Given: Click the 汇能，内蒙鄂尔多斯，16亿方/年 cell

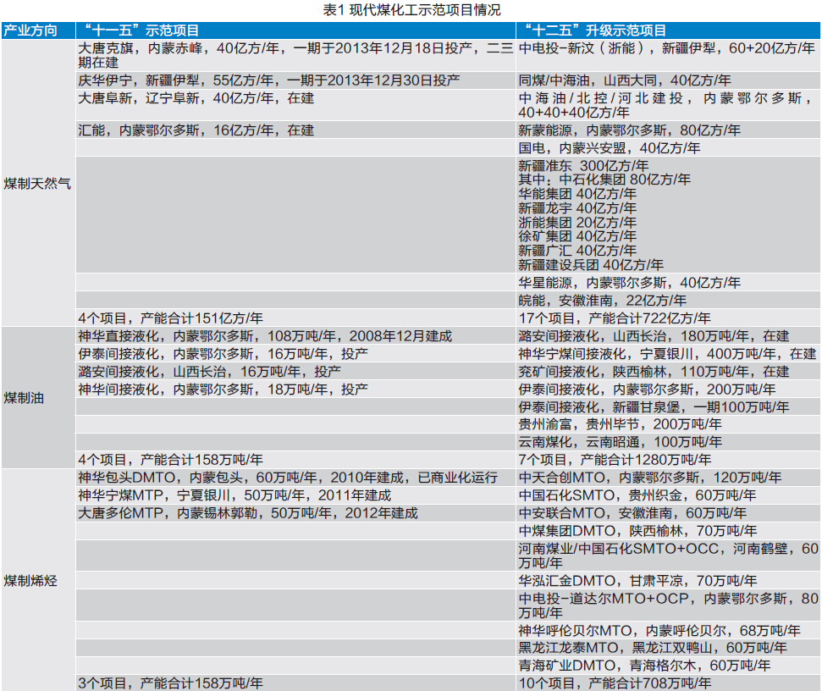Looking at the screenshot, I should pyautogui.click(x=295, y=130).
